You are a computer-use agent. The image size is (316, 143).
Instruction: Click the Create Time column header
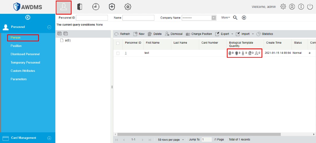pos(274,43)
